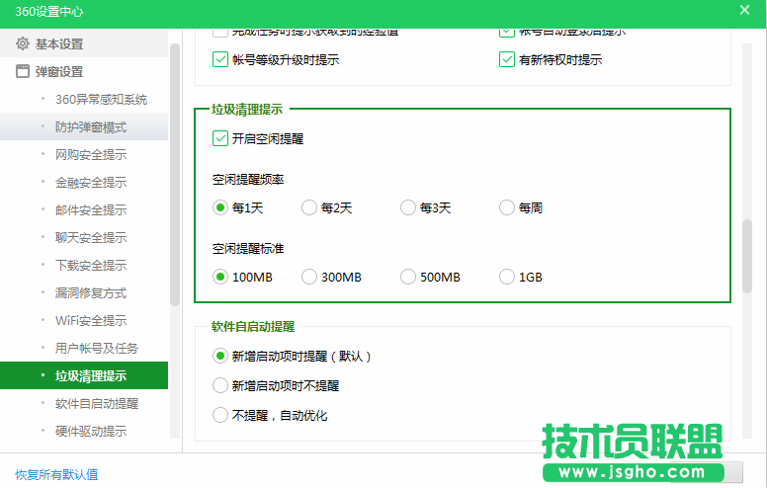Select WiFi安全提示 in sidebar
767x488 pixels.
pos(84,320)
